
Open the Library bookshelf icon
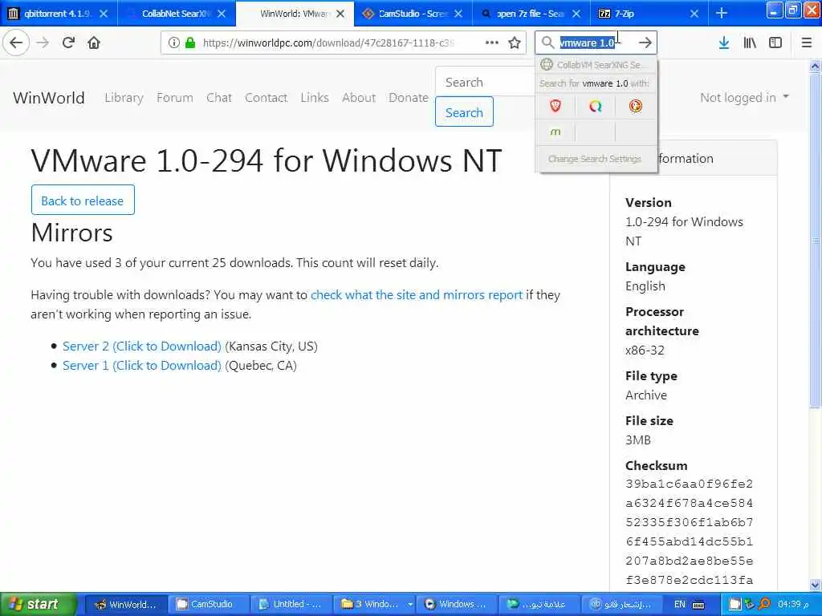coord(750,43)
